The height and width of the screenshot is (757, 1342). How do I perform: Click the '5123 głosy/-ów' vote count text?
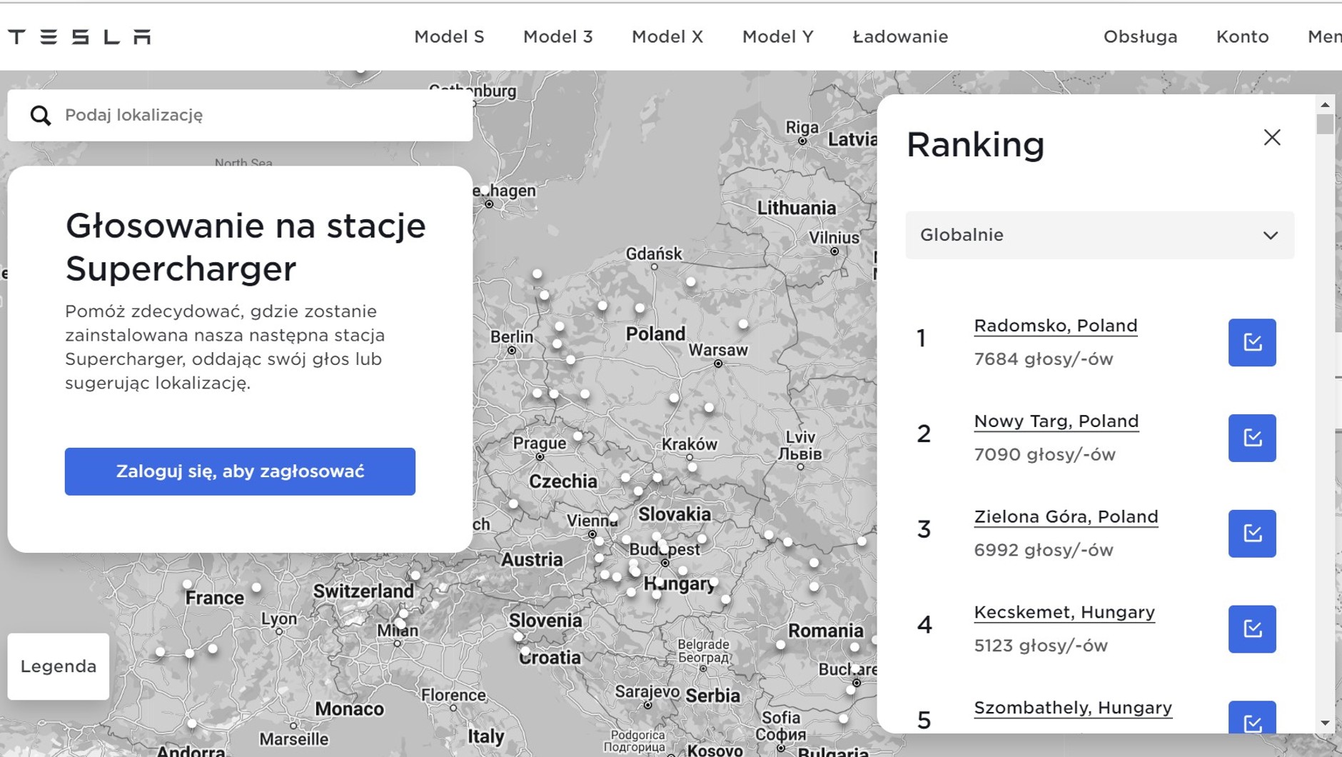pyautogui.click(x=1041, y=646)
